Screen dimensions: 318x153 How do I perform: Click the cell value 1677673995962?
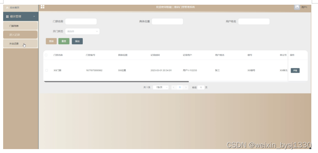click(94, 70)
